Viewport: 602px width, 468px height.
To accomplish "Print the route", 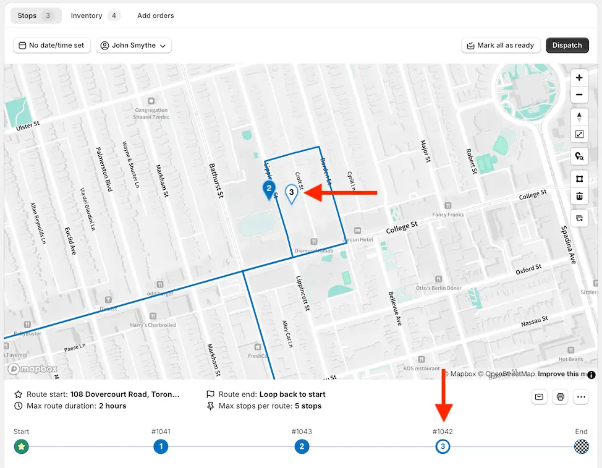I will [560, 396].
